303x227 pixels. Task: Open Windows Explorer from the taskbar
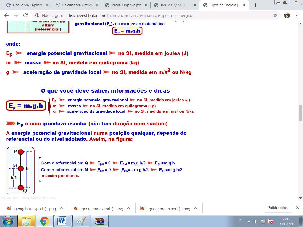click(26, 221)
